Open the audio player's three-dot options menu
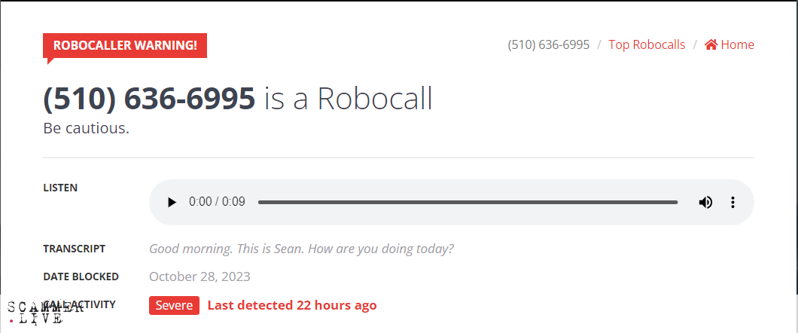This screenshot has height=333, width=798. point(733,202)
